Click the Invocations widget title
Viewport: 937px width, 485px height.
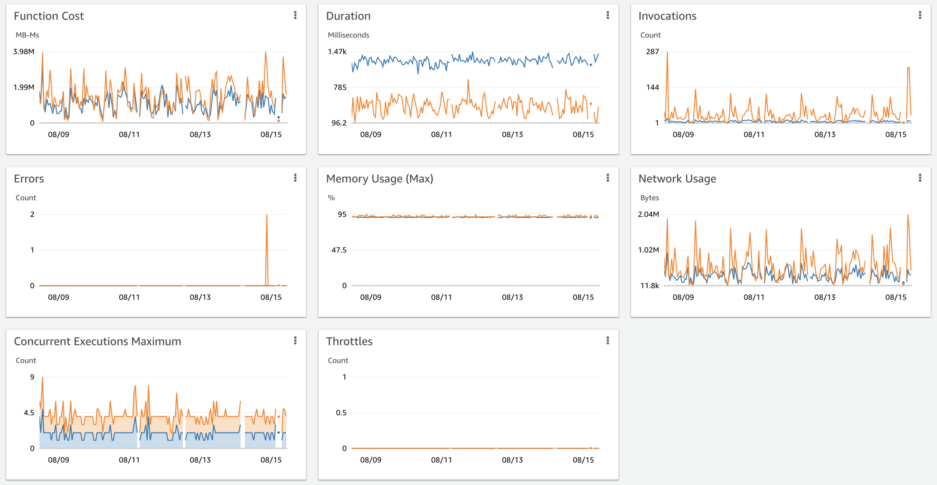(667, 16)
